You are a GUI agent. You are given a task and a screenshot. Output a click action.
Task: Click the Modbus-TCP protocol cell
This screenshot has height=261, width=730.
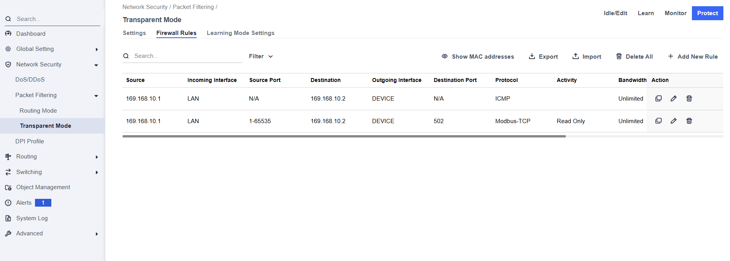(x=513, y=121)
